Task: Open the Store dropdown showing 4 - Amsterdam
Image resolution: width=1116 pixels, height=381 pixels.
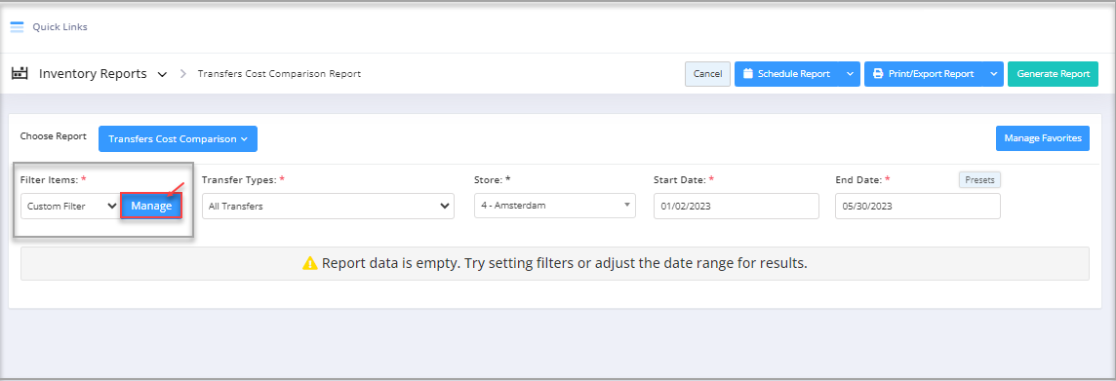Action: [554, 206]
